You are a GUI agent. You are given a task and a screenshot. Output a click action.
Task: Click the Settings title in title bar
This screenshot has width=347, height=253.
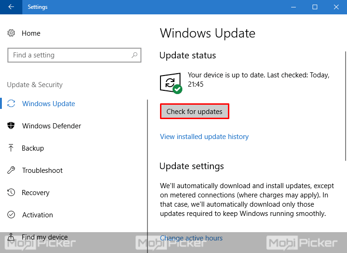[38, 7]
